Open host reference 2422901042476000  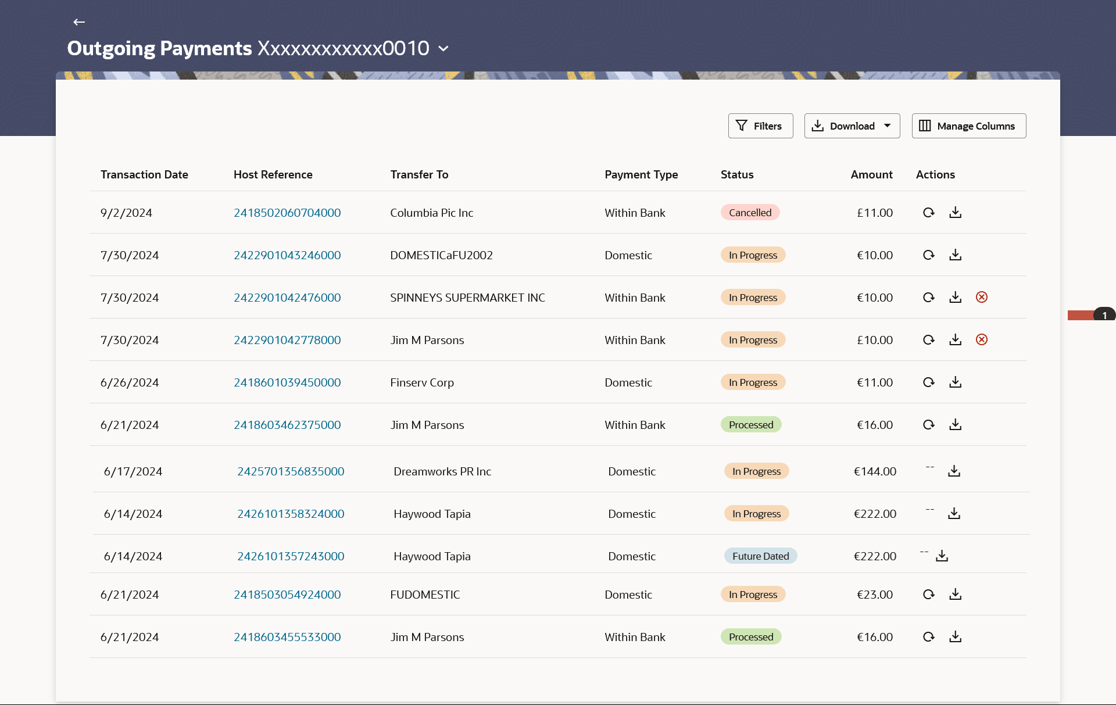click(287, 298)
